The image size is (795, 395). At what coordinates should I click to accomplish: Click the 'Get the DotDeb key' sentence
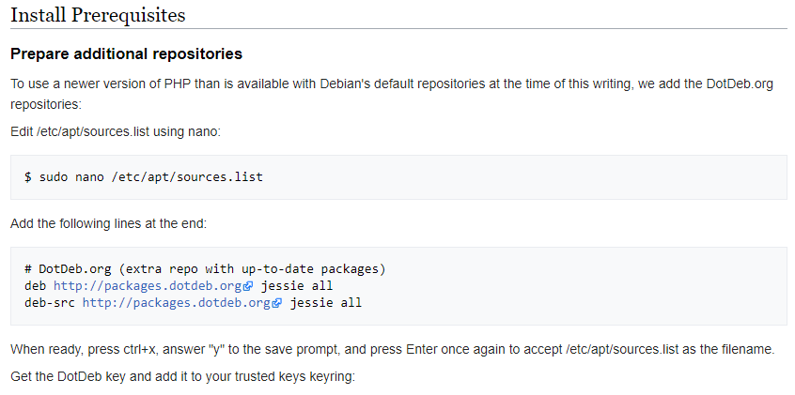click(179, 376)
